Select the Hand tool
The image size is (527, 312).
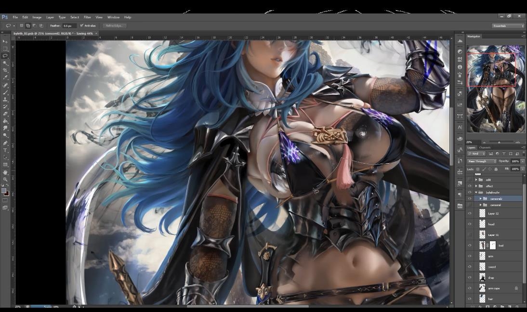click(x=5, y=172)
